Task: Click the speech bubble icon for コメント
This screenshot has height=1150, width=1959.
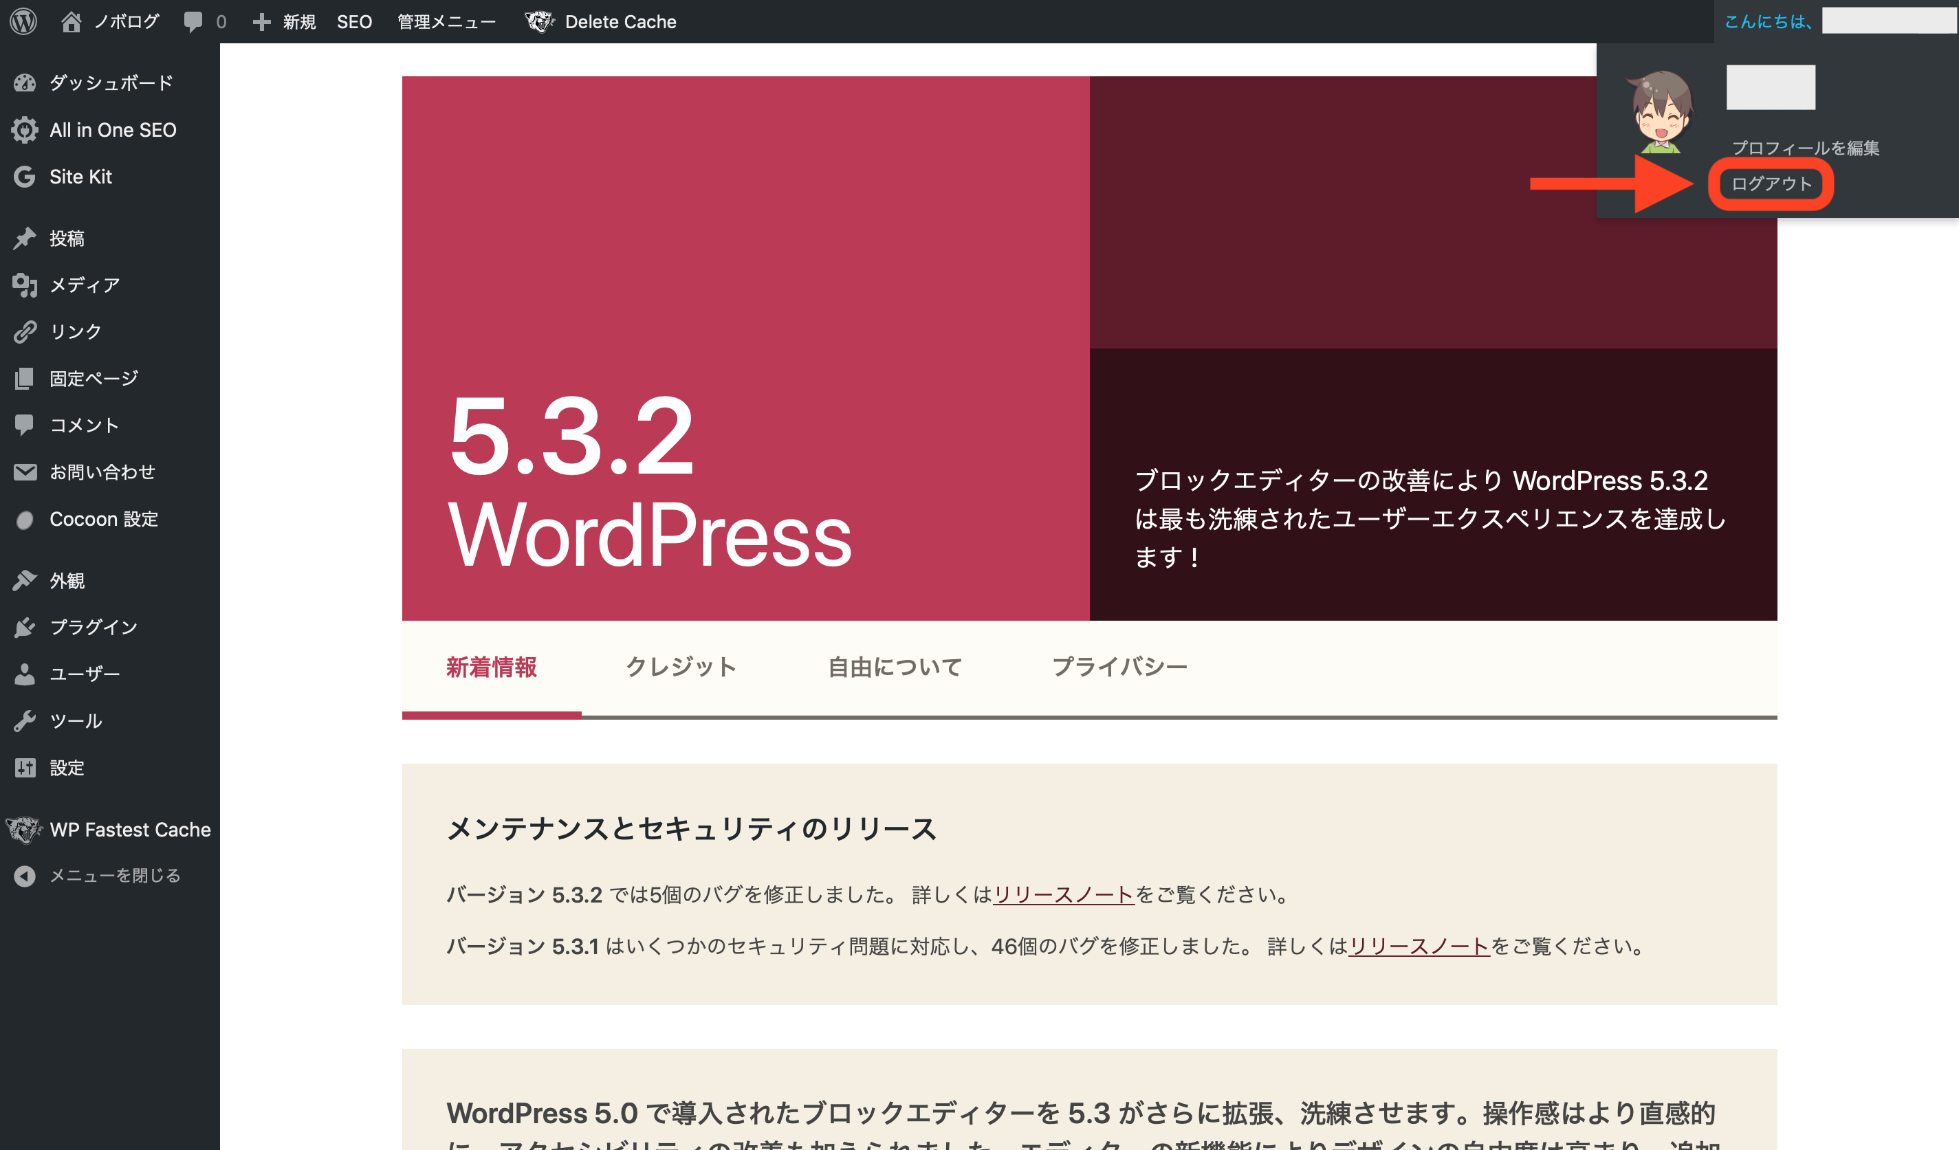Action: click(x=25, y=424)
